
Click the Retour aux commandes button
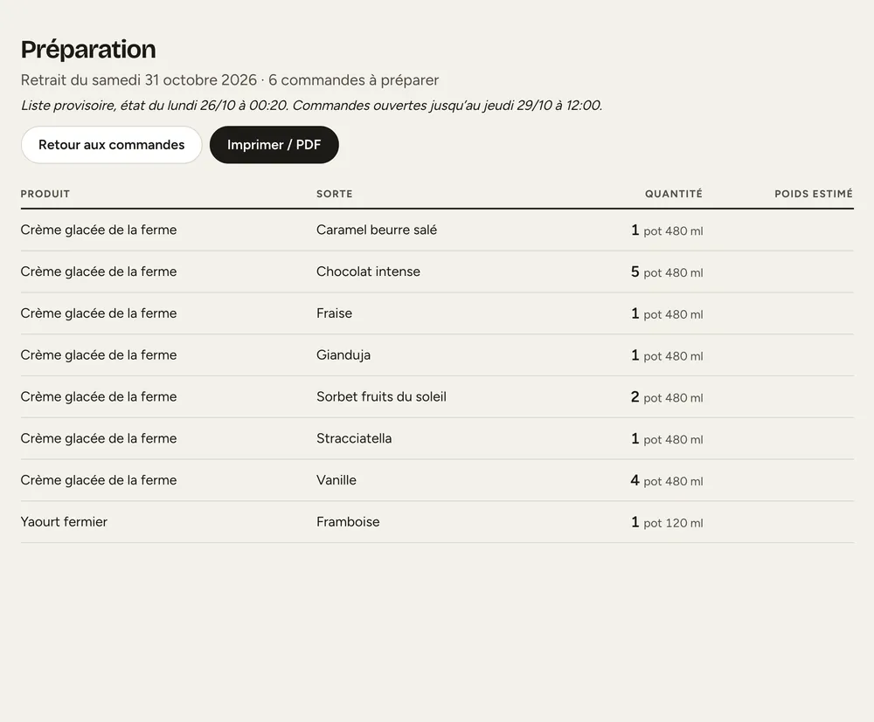112,145
